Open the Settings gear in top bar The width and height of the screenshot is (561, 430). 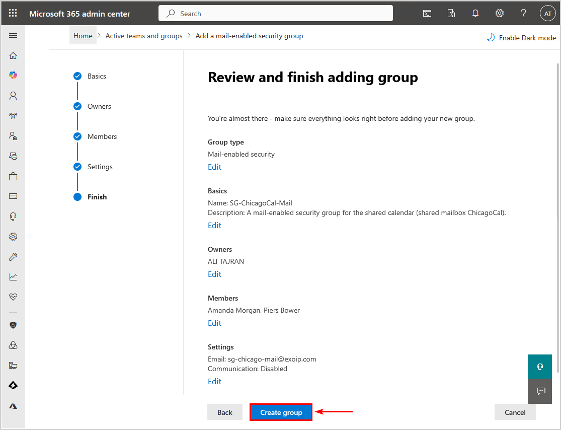[500, 14]
